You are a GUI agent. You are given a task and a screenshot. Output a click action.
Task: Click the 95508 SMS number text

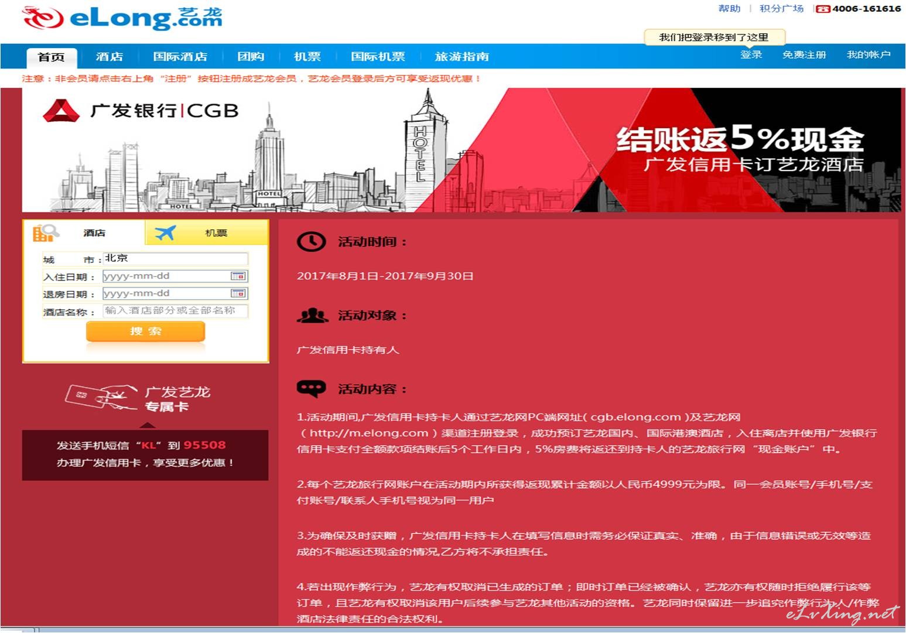[204, 445]
